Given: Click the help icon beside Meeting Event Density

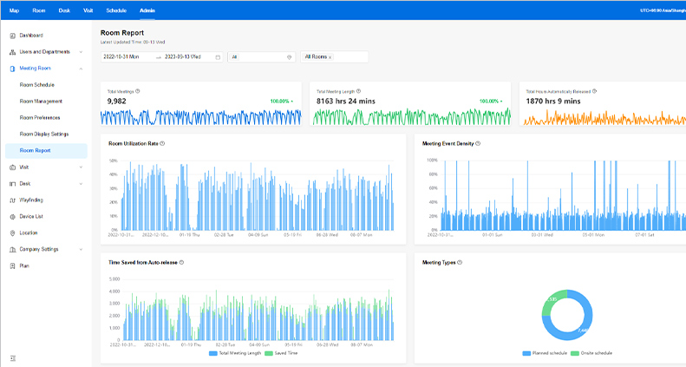Looking at the screenshot, I should pyautogui.click(x=478, y=143).
